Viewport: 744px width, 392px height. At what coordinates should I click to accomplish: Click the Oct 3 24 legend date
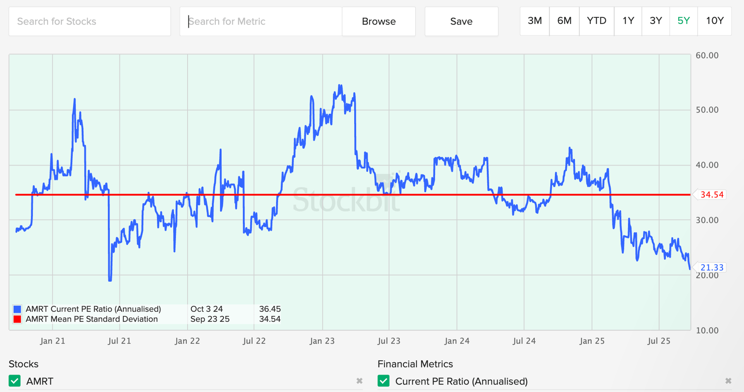click(x=207, y=309)
